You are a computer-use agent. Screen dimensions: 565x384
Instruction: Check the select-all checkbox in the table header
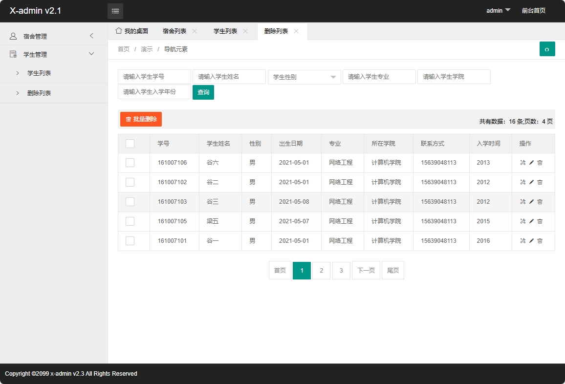coord(130,144)
